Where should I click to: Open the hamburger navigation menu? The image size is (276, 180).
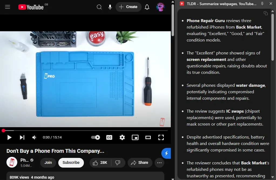7,7
